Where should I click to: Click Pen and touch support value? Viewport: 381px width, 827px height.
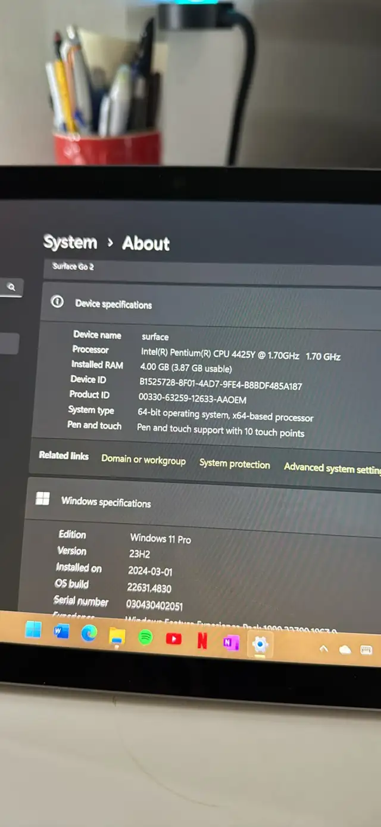click(x=220, y=430)
